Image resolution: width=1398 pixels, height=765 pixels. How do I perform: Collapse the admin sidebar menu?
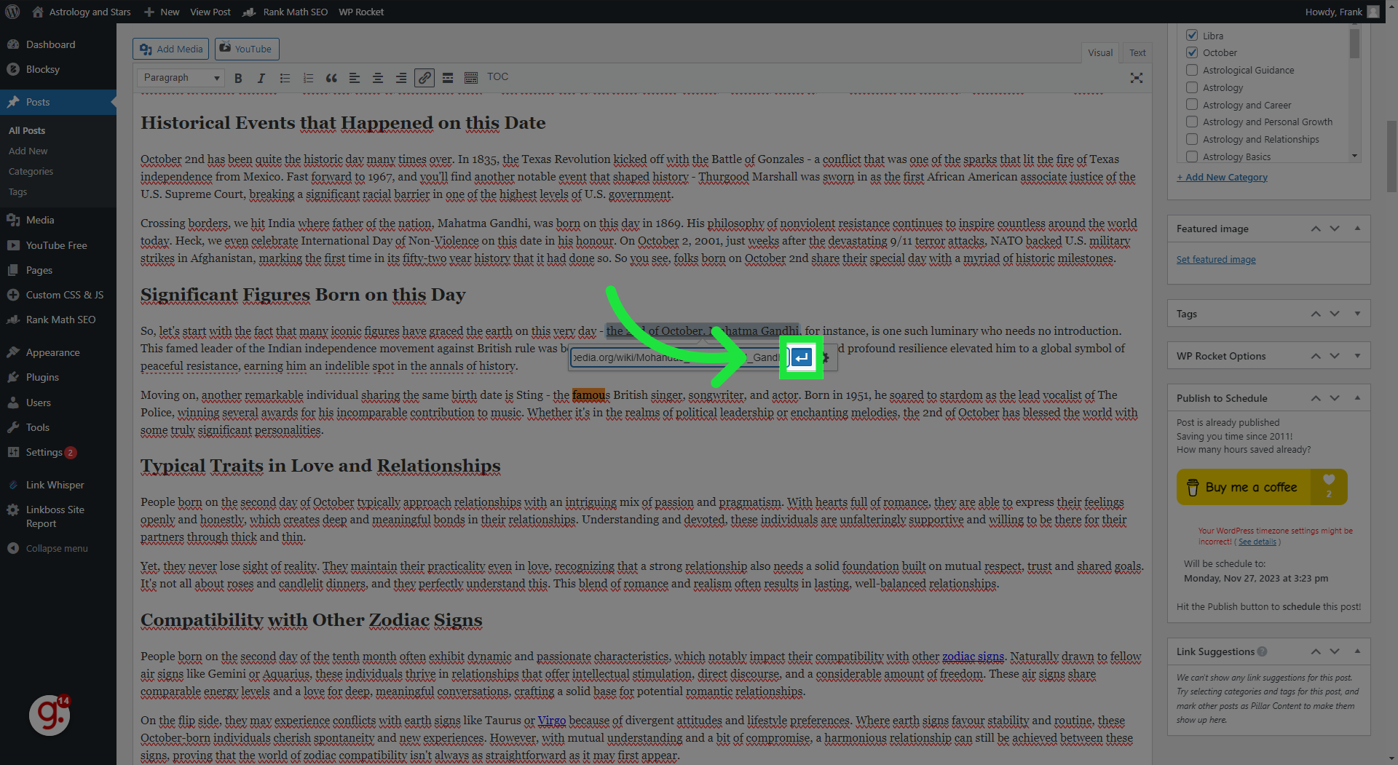click(56, 548)
